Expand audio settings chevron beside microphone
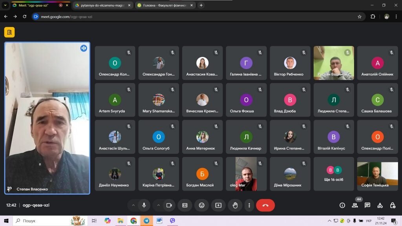The width and height of the screenshot is (402, 226). [133, 205]
